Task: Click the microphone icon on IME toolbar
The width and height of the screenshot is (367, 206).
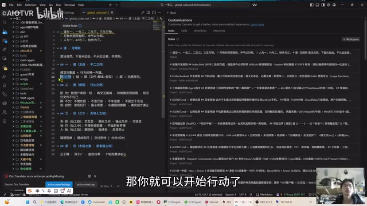Action: 49,191
